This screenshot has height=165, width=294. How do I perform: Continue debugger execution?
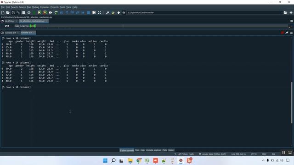[x=83, y=12]
